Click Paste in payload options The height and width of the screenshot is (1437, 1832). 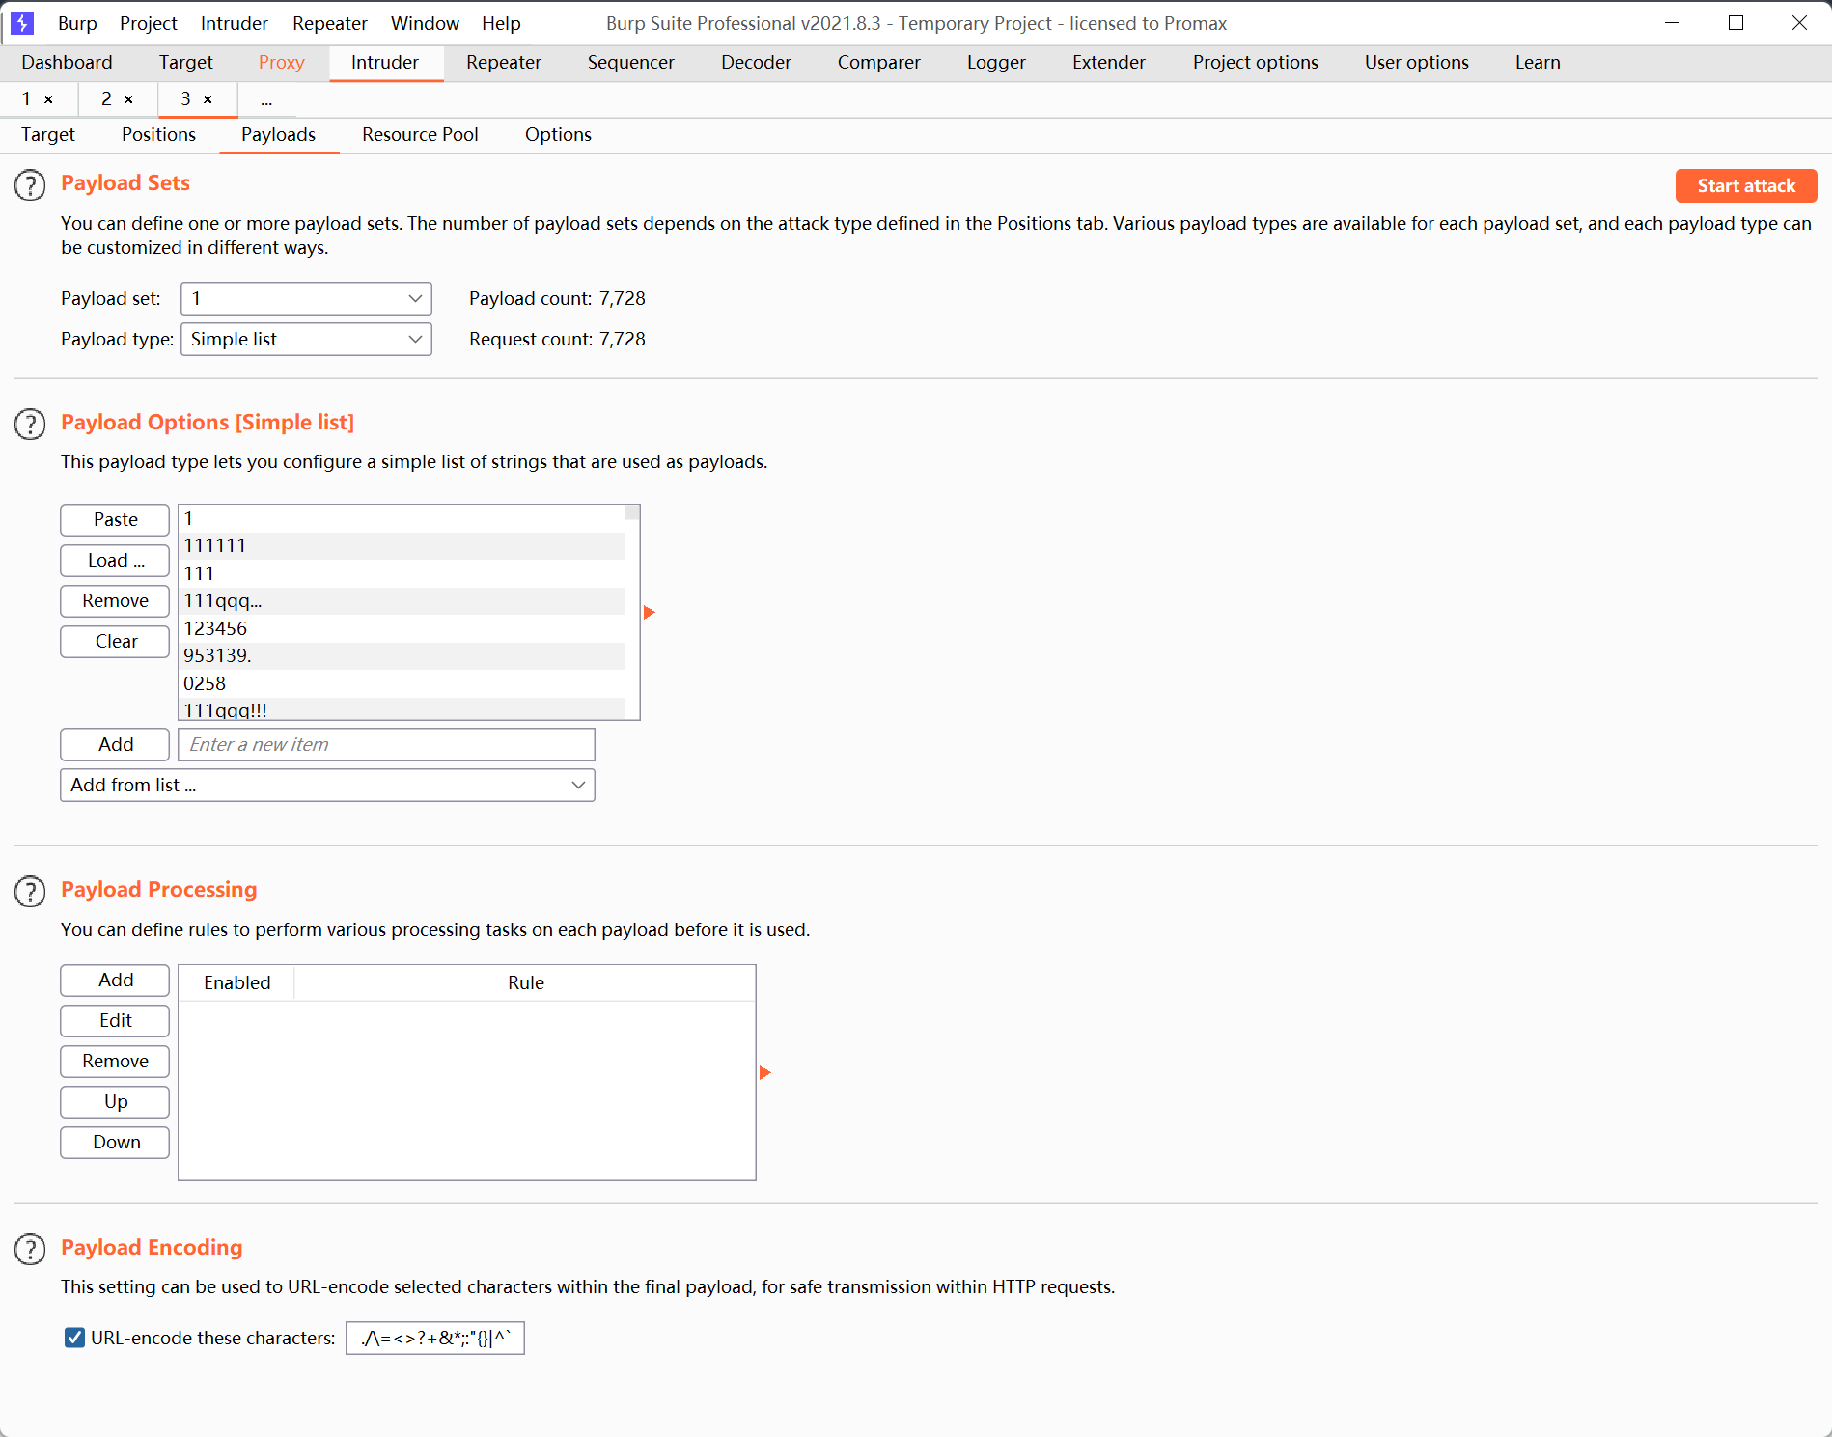click(x=115, y=519)
